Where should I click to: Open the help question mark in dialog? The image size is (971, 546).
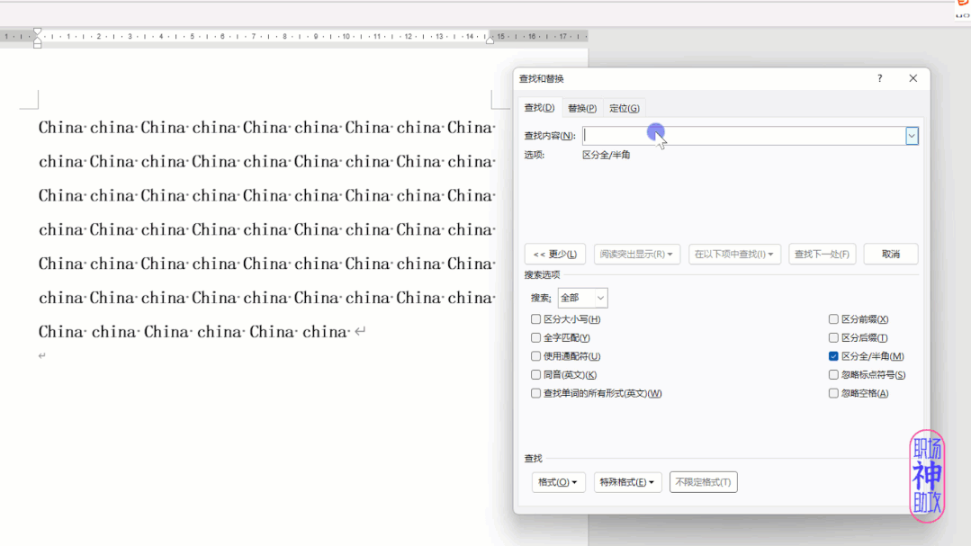coord(879,78)
